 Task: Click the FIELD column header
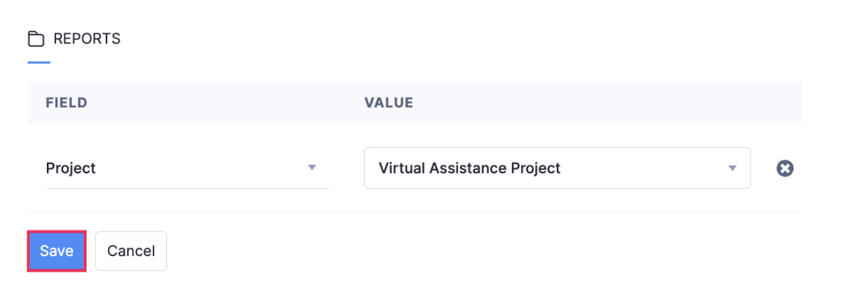(x=66, y=102)
